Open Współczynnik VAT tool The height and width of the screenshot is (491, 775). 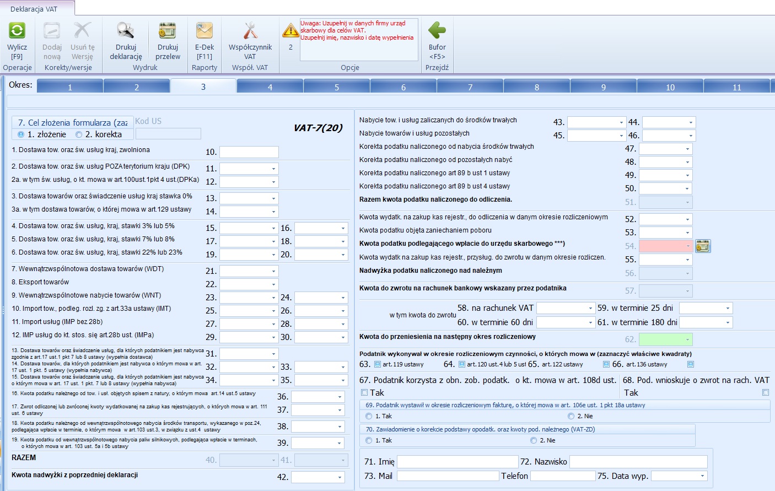[250, 30]
